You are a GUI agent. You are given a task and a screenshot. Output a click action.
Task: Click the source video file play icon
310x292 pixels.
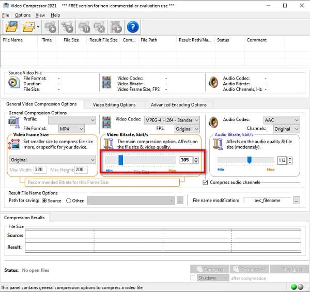point(14,83)
